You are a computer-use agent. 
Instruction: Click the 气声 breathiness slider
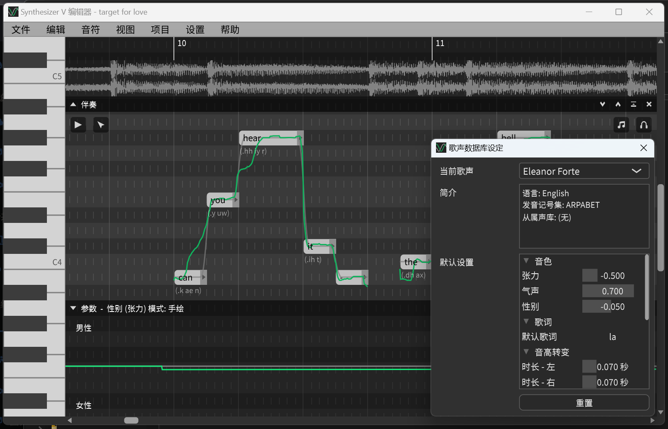608,291
